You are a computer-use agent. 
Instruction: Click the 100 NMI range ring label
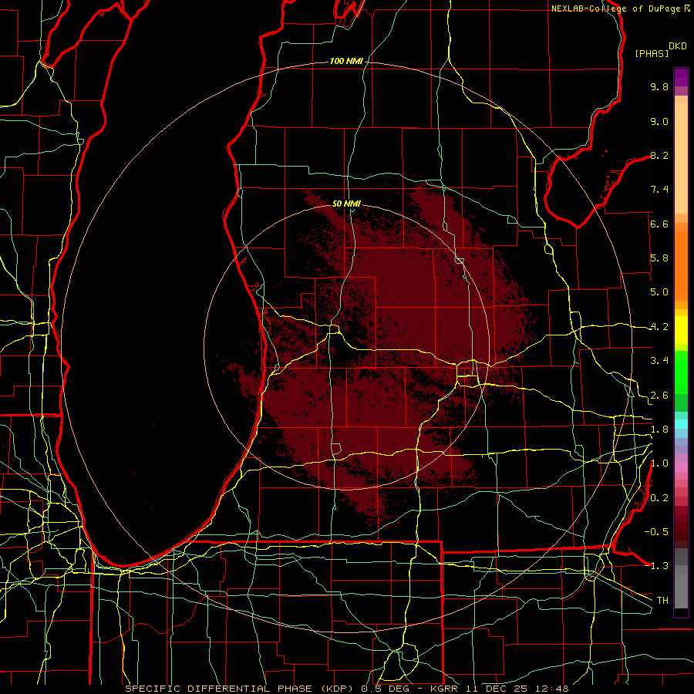[346, 61]
